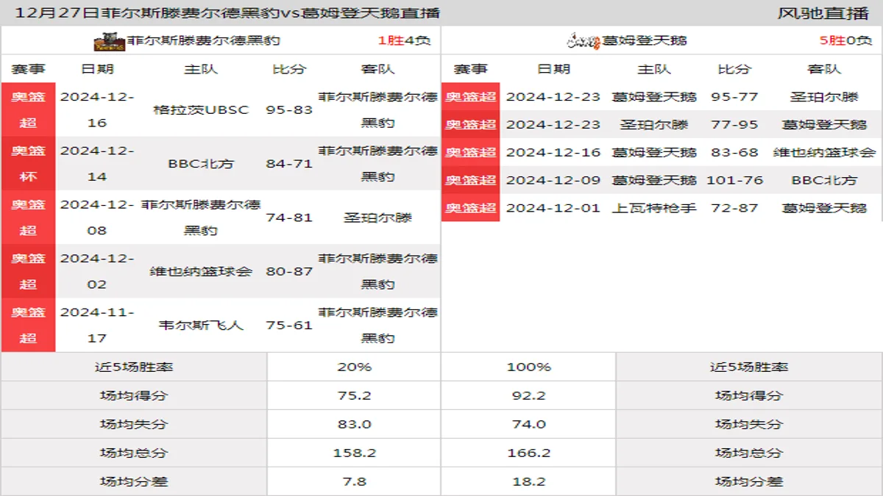
Task: Select score 95-83
Action: coord(289,109)
